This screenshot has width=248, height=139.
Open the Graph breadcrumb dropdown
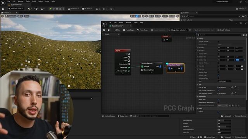pyautogui.click(x=118, y=34)
